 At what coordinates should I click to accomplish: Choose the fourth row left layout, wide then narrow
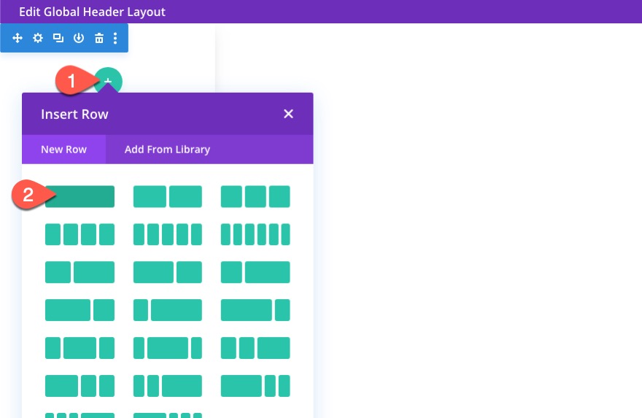pyautogui.click(x=80, y=310)
